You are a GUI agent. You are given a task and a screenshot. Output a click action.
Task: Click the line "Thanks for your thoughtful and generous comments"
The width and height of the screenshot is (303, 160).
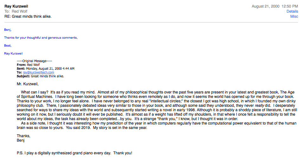(x=41, y=38)
